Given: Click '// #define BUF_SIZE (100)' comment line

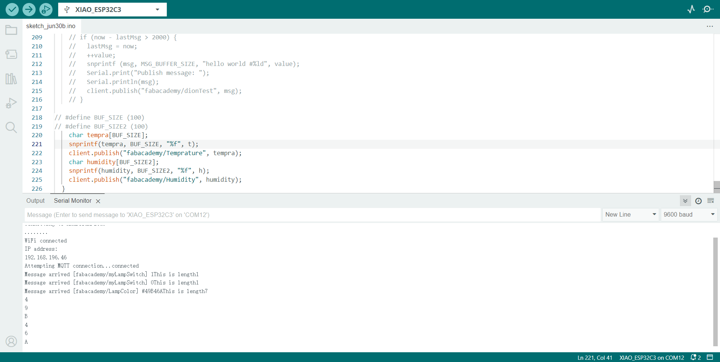Looking at the screenshot, I should tap(99, 118).
